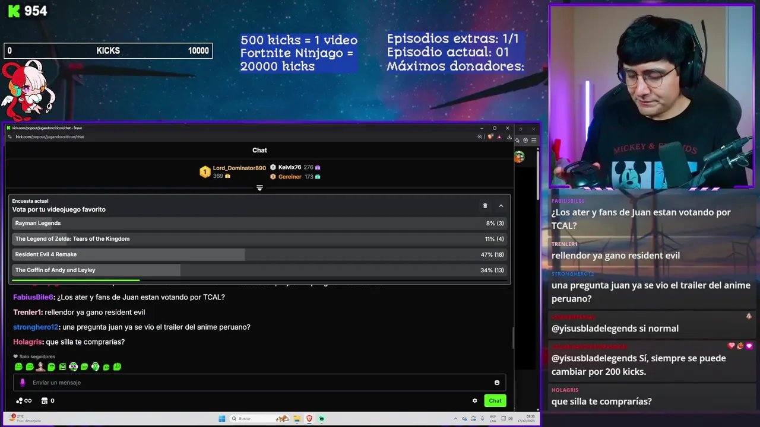This screenshot has width=760, height=427.
Task: Insert the clown-face emote
Action: point(74,367)
